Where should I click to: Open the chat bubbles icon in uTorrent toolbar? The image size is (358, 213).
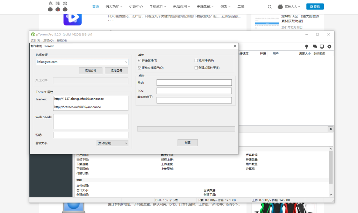(x=315, y=47)
